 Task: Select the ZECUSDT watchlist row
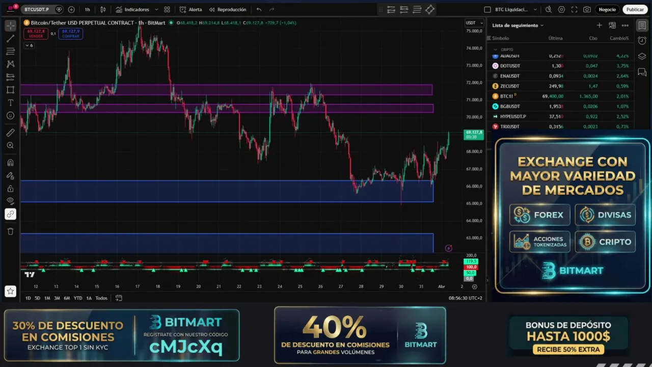point(560,86)
